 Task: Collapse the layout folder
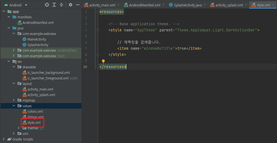click(x=14, y=84)
